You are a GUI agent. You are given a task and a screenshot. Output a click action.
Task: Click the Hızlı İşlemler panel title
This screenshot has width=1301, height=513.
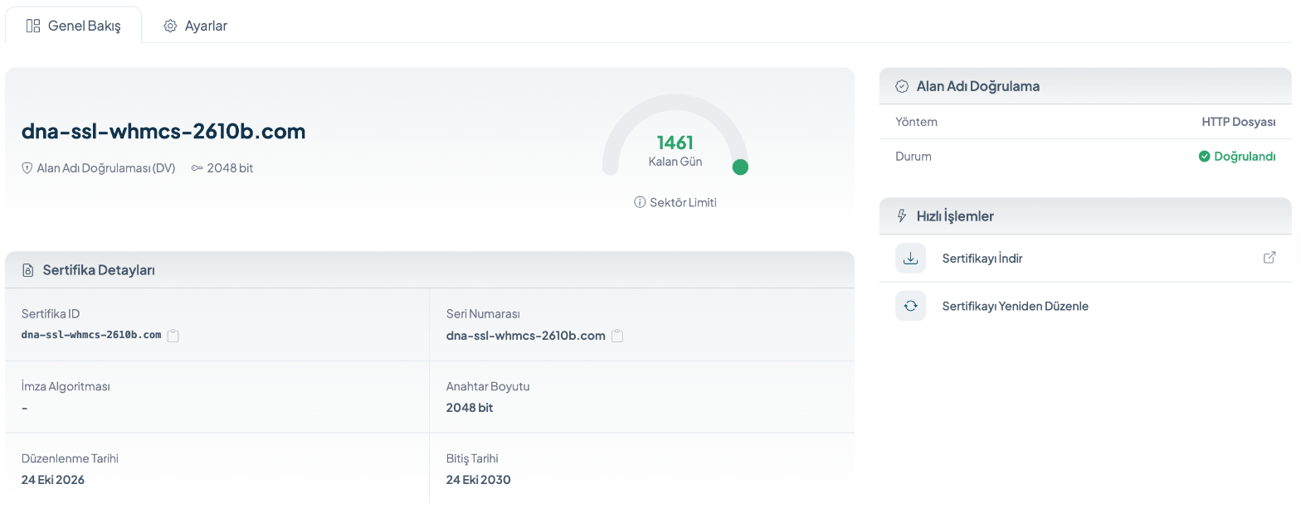click(x=955, y=216)
